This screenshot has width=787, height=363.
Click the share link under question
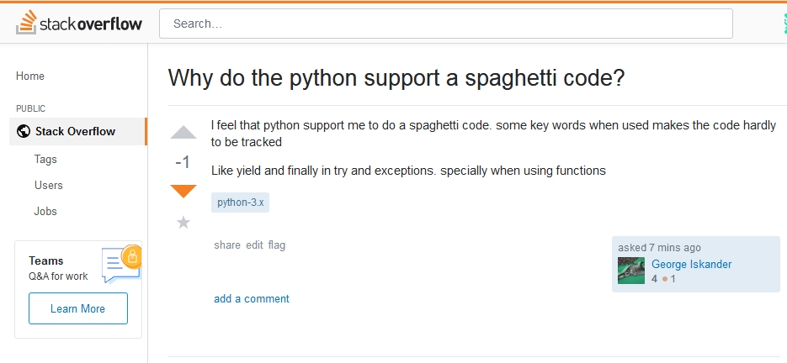pyautogui.click(x=227, y=245)
